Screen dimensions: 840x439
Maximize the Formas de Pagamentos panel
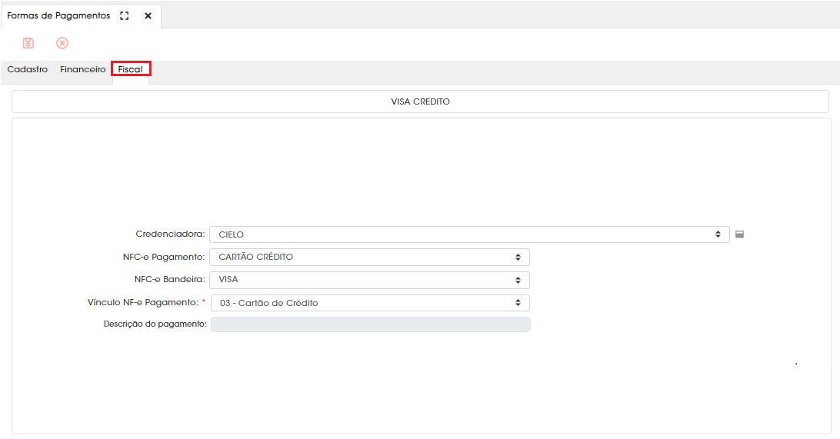[125, 16]
